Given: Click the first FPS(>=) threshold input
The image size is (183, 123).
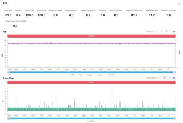Looking at the screenshot, I should coord(158,32).
